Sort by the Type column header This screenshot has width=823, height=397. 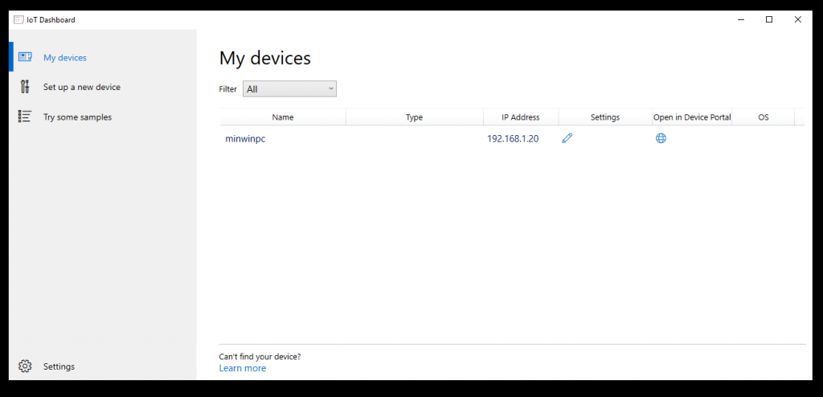coord(414,117)
